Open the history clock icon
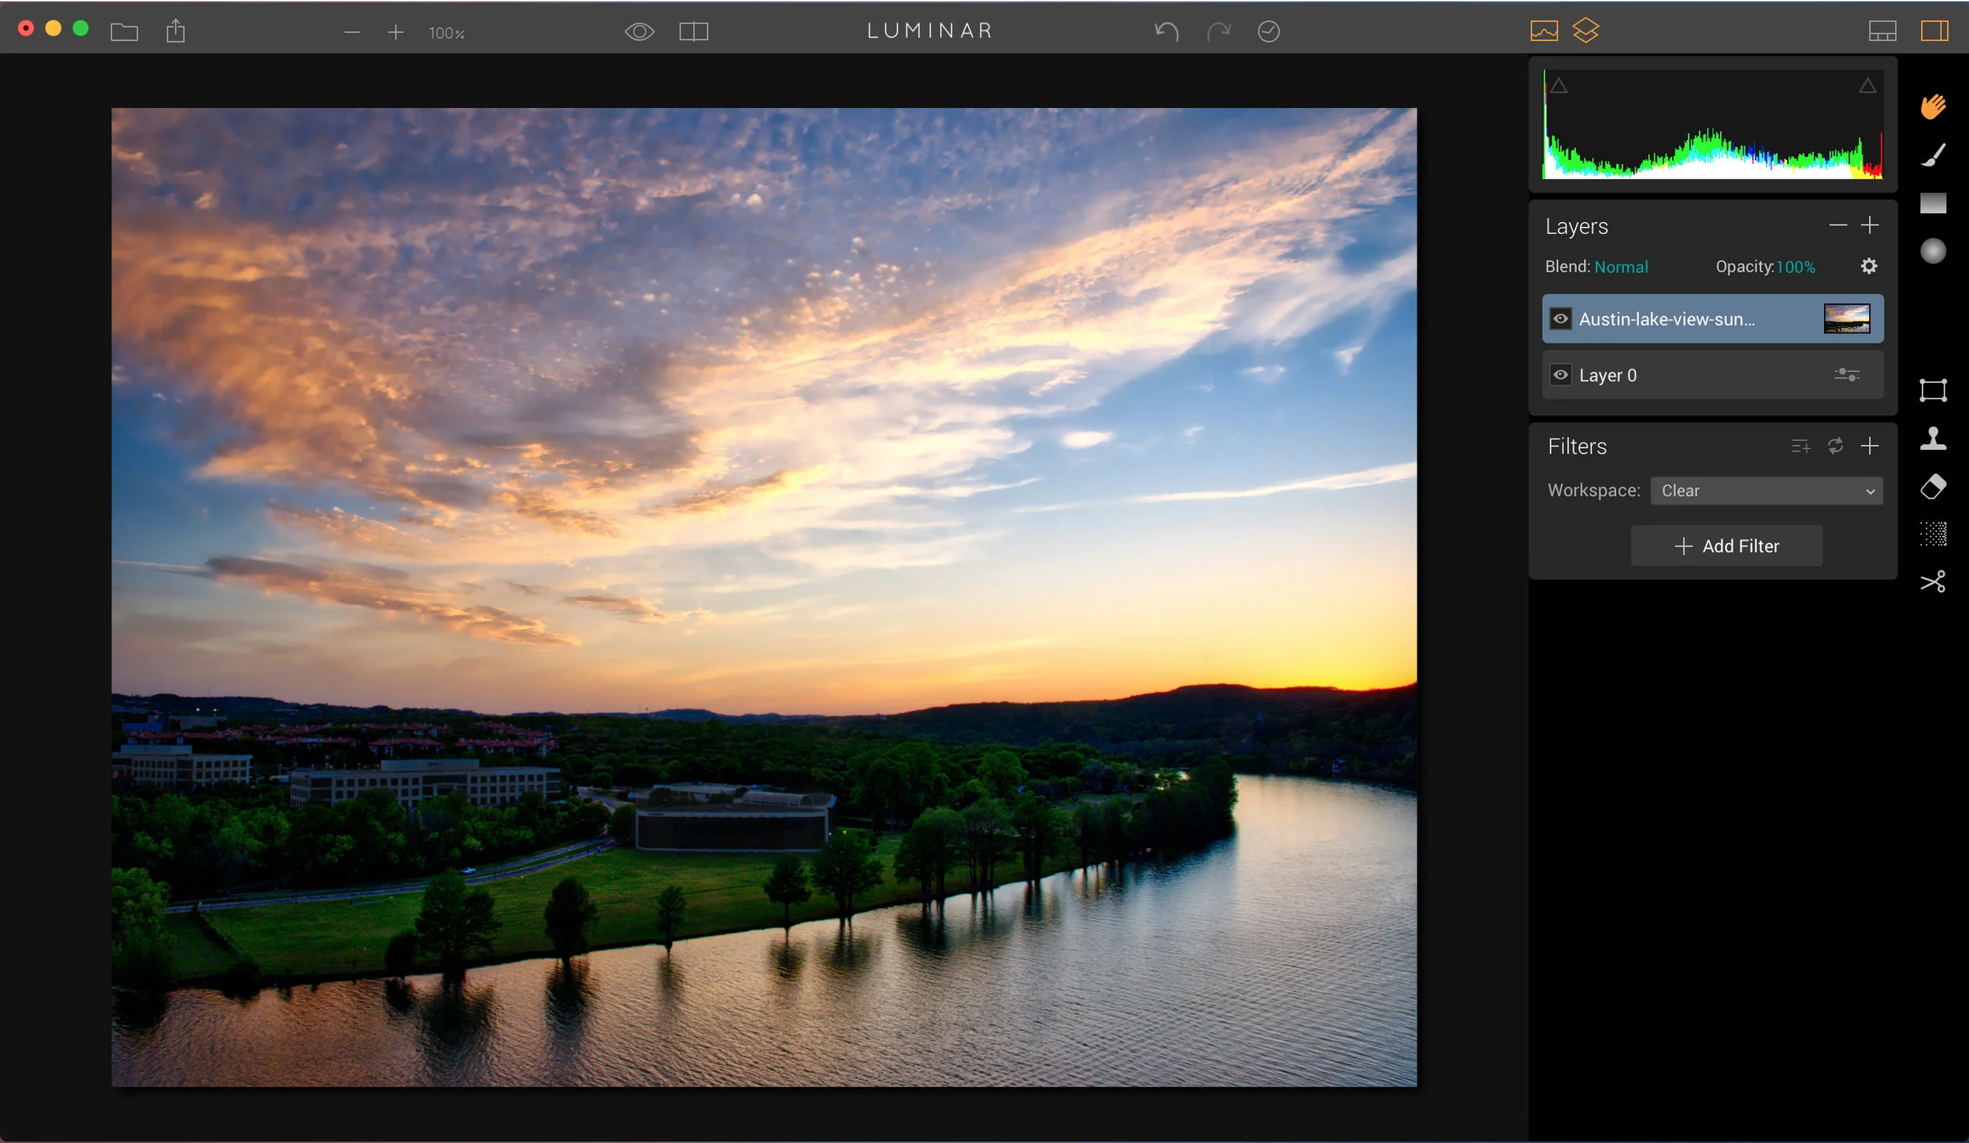This screenshot has height=1143, width=1969. [x=1269, y=32]
